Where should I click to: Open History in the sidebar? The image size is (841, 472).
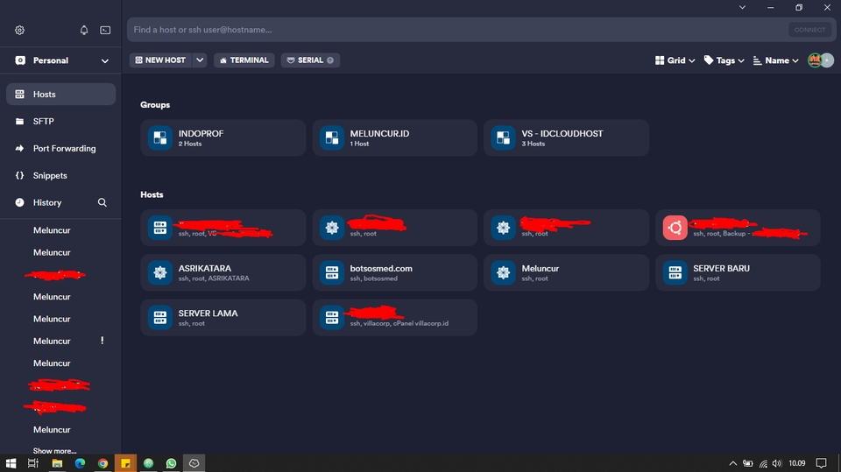(48, 203)
